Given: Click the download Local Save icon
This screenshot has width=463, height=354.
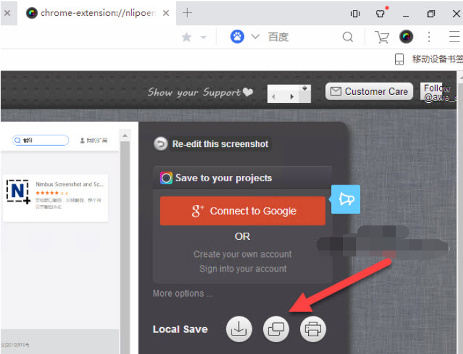Looking at the screenshot, I should point(239,329).
